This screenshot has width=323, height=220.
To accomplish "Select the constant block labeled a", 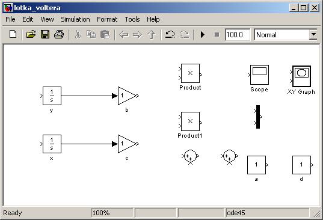I will [256, 165].
